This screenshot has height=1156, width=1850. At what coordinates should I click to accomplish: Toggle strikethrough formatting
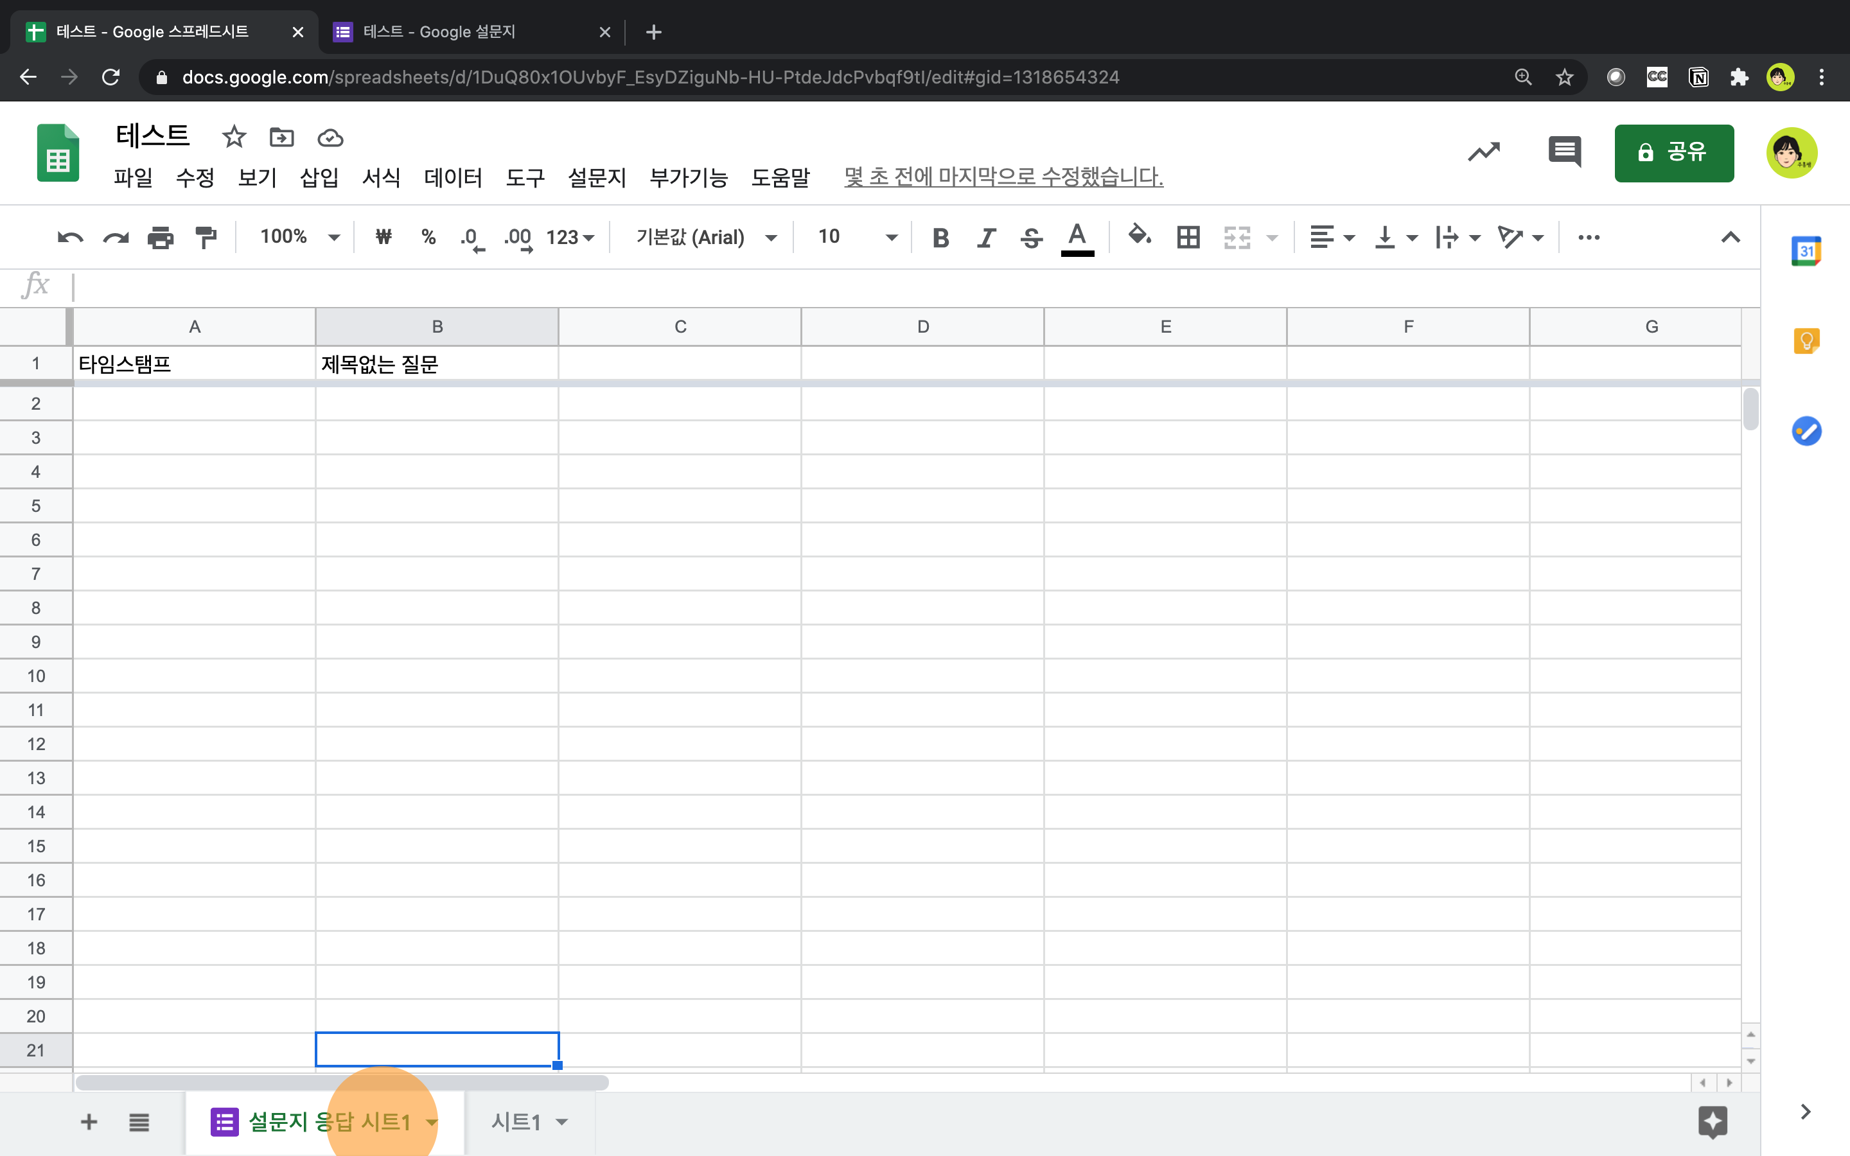1031,238
